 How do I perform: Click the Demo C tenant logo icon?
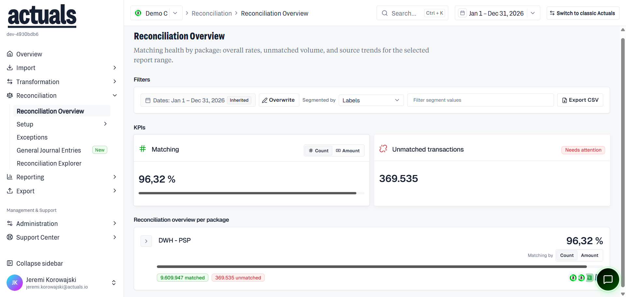coord(138,13)
